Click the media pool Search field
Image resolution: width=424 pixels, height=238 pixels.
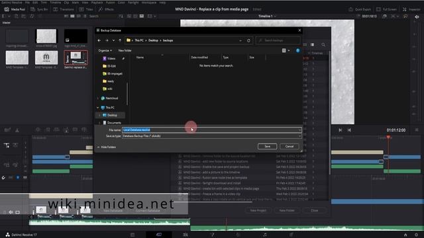(103, 16)
